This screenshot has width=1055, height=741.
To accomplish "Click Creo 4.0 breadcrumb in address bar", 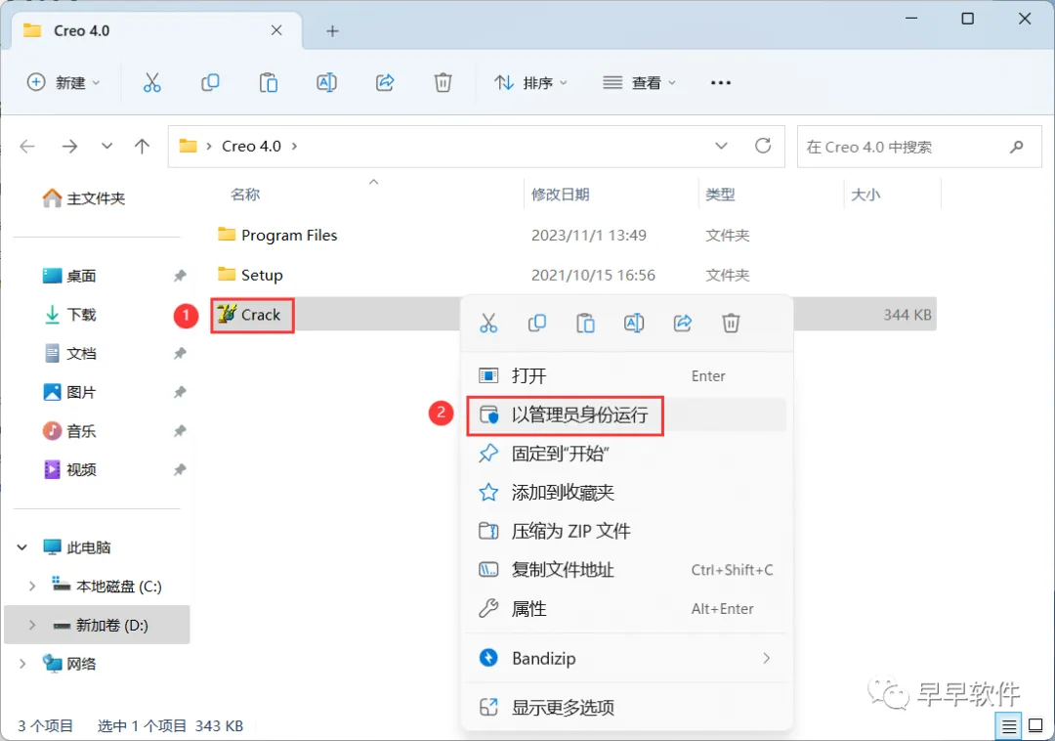I will tap(251, 146).
